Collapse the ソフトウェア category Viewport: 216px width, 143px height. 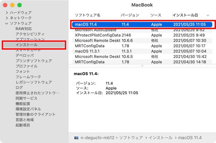[7, 23]
